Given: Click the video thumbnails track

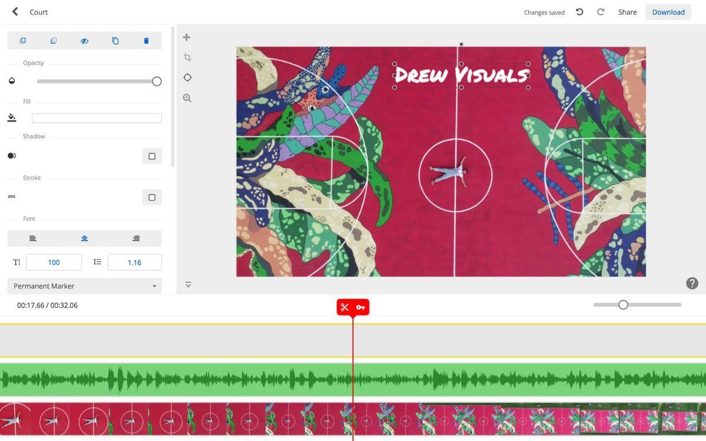Looking at the screenshot, I should click(x=353, y=419).
